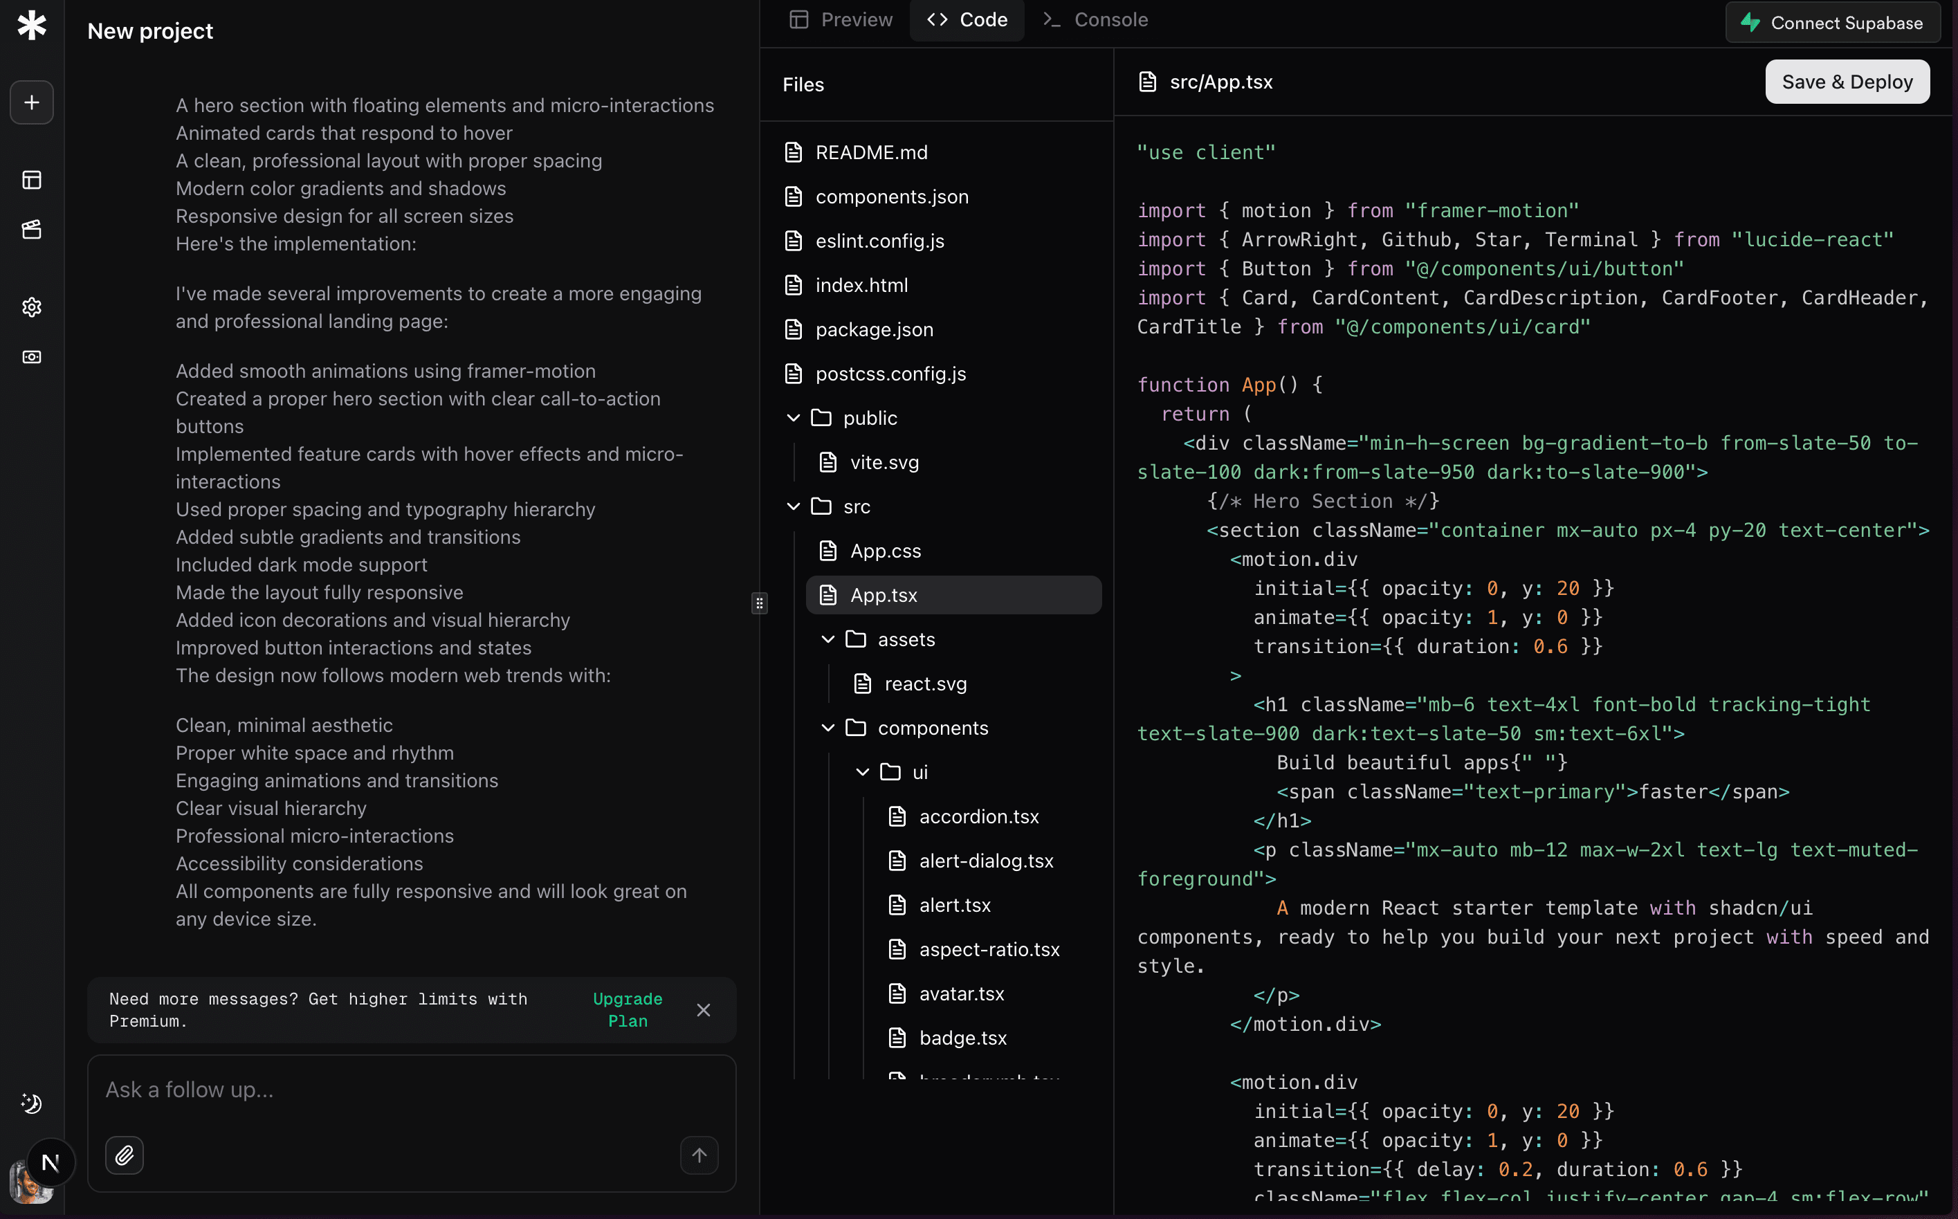Click the Supabase lightning bolt icon
Viewport: 1958px width, 1219px height.
point(1750,23)
